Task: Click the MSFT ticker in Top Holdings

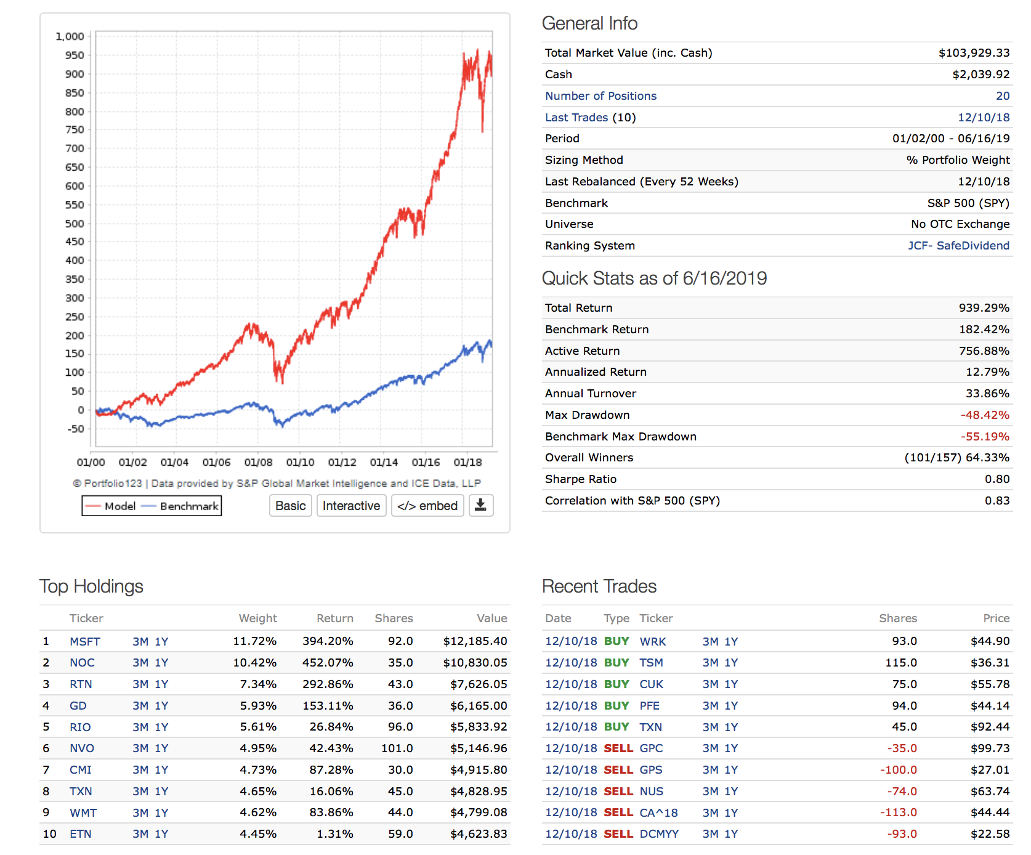Action: click(84, 642)
